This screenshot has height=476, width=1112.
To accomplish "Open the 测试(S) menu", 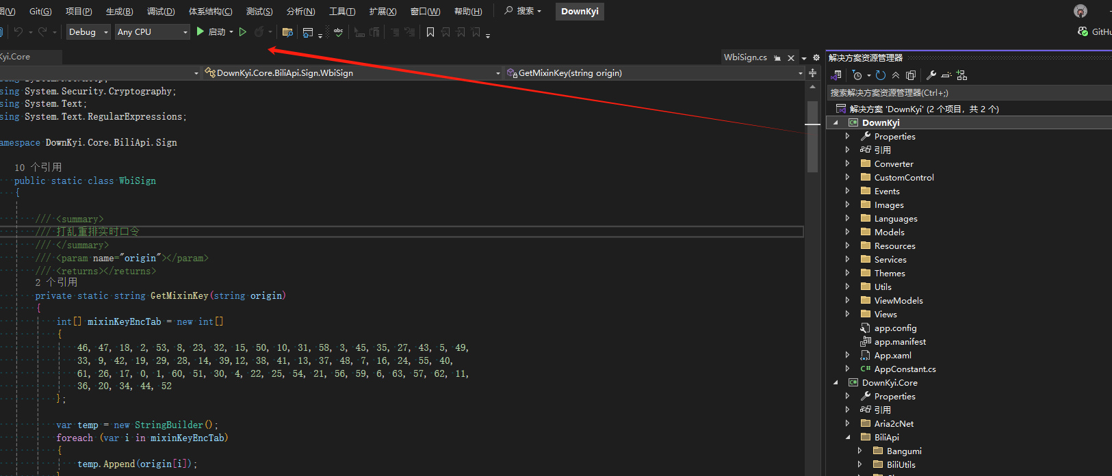I will [259, 11].
